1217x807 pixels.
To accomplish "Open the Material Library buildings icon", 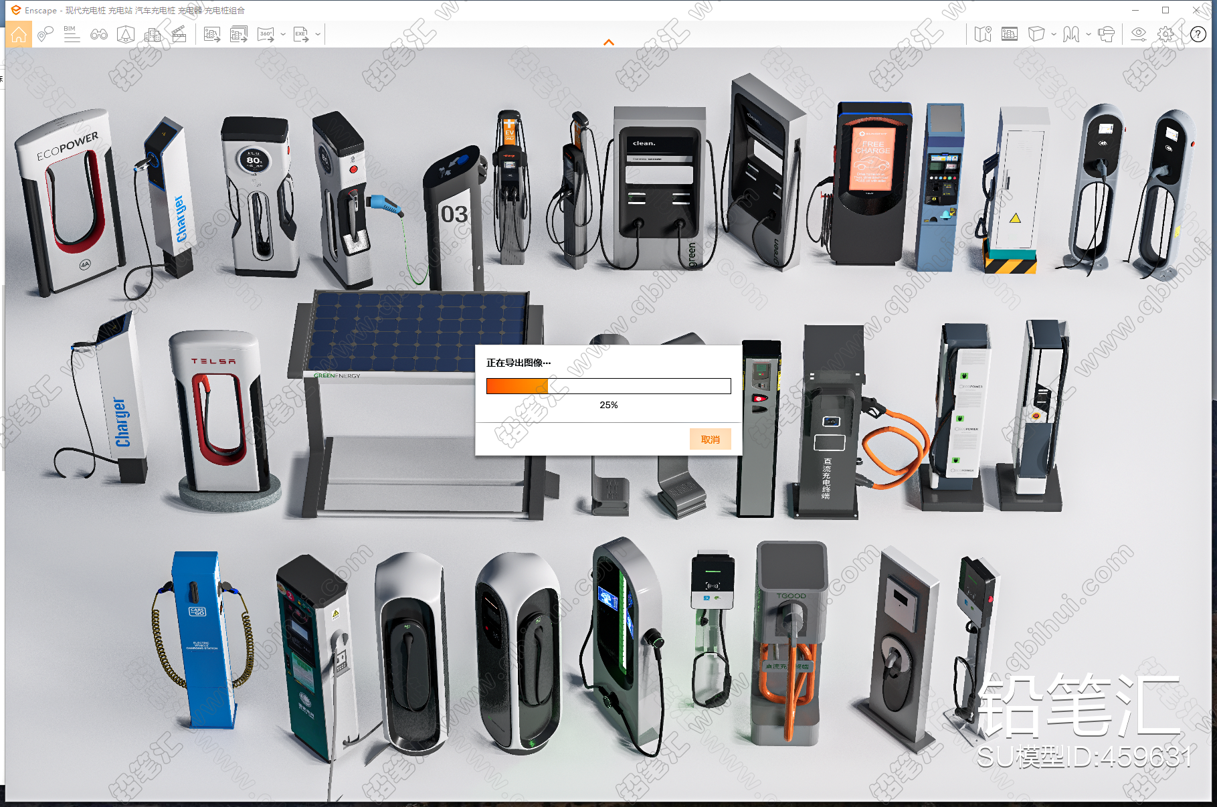I will pyautogui.click(x=153, y=35).
